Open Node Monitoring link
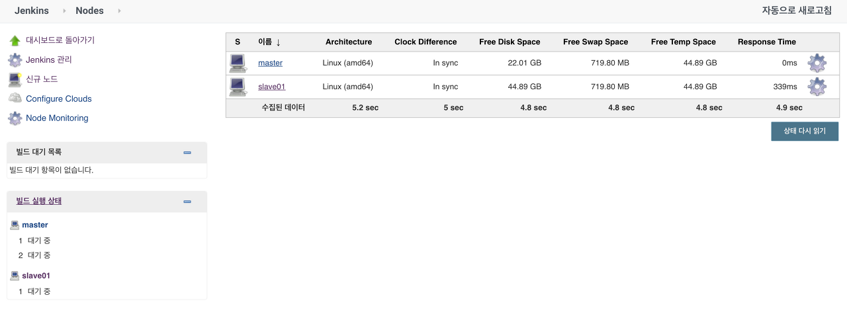 [57, 118]
